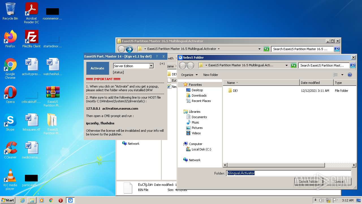Open address bar history dropdown in dialog

286,65
